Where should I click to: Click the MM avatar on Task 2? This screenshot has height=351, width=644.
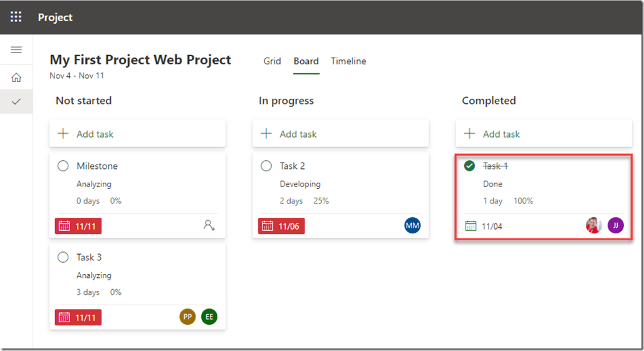(412, 225)
